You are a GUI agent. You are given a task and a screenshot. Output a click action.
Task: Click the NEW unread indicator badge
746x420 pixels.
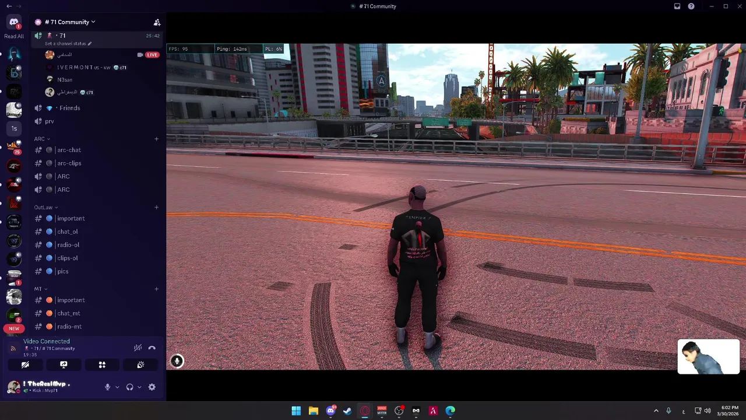click(14, 328)
